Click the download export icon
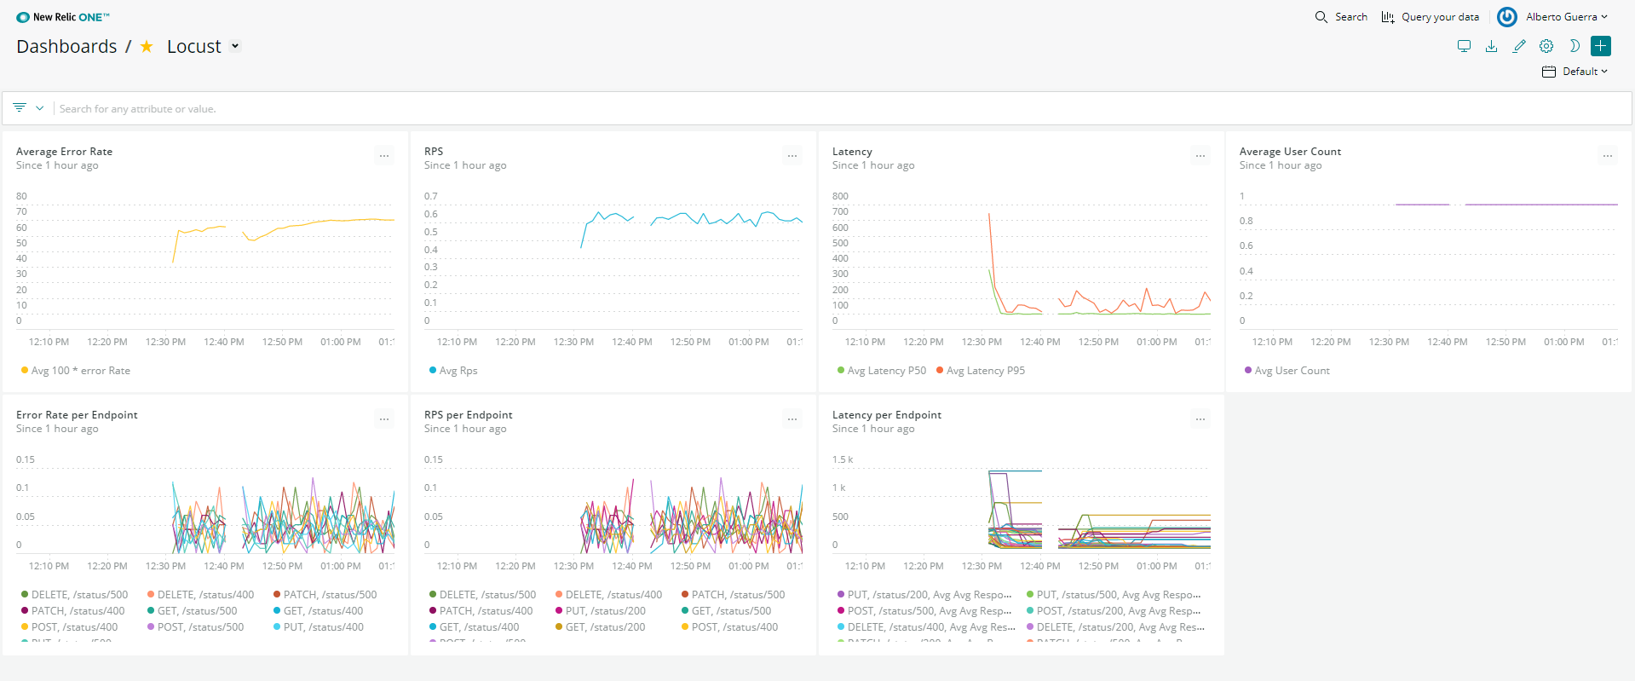 click(1491, 46)
